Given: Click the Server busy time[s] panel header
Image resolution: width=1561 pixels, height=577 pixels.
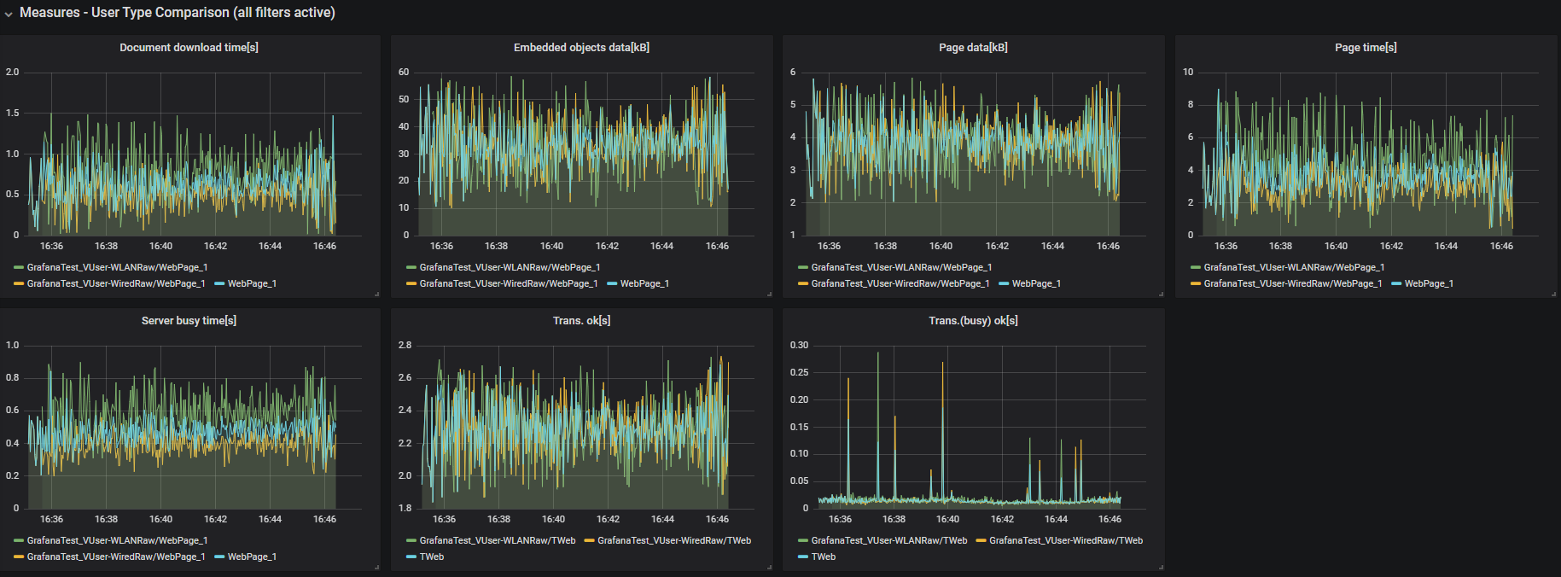Looking at the screenshot, I should click(189, 321).
